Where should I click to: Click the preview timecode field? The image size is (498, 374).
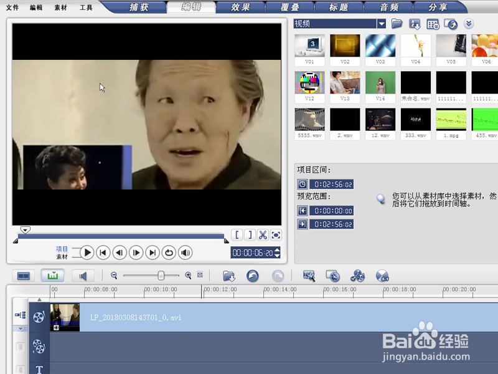click(253, 253)
